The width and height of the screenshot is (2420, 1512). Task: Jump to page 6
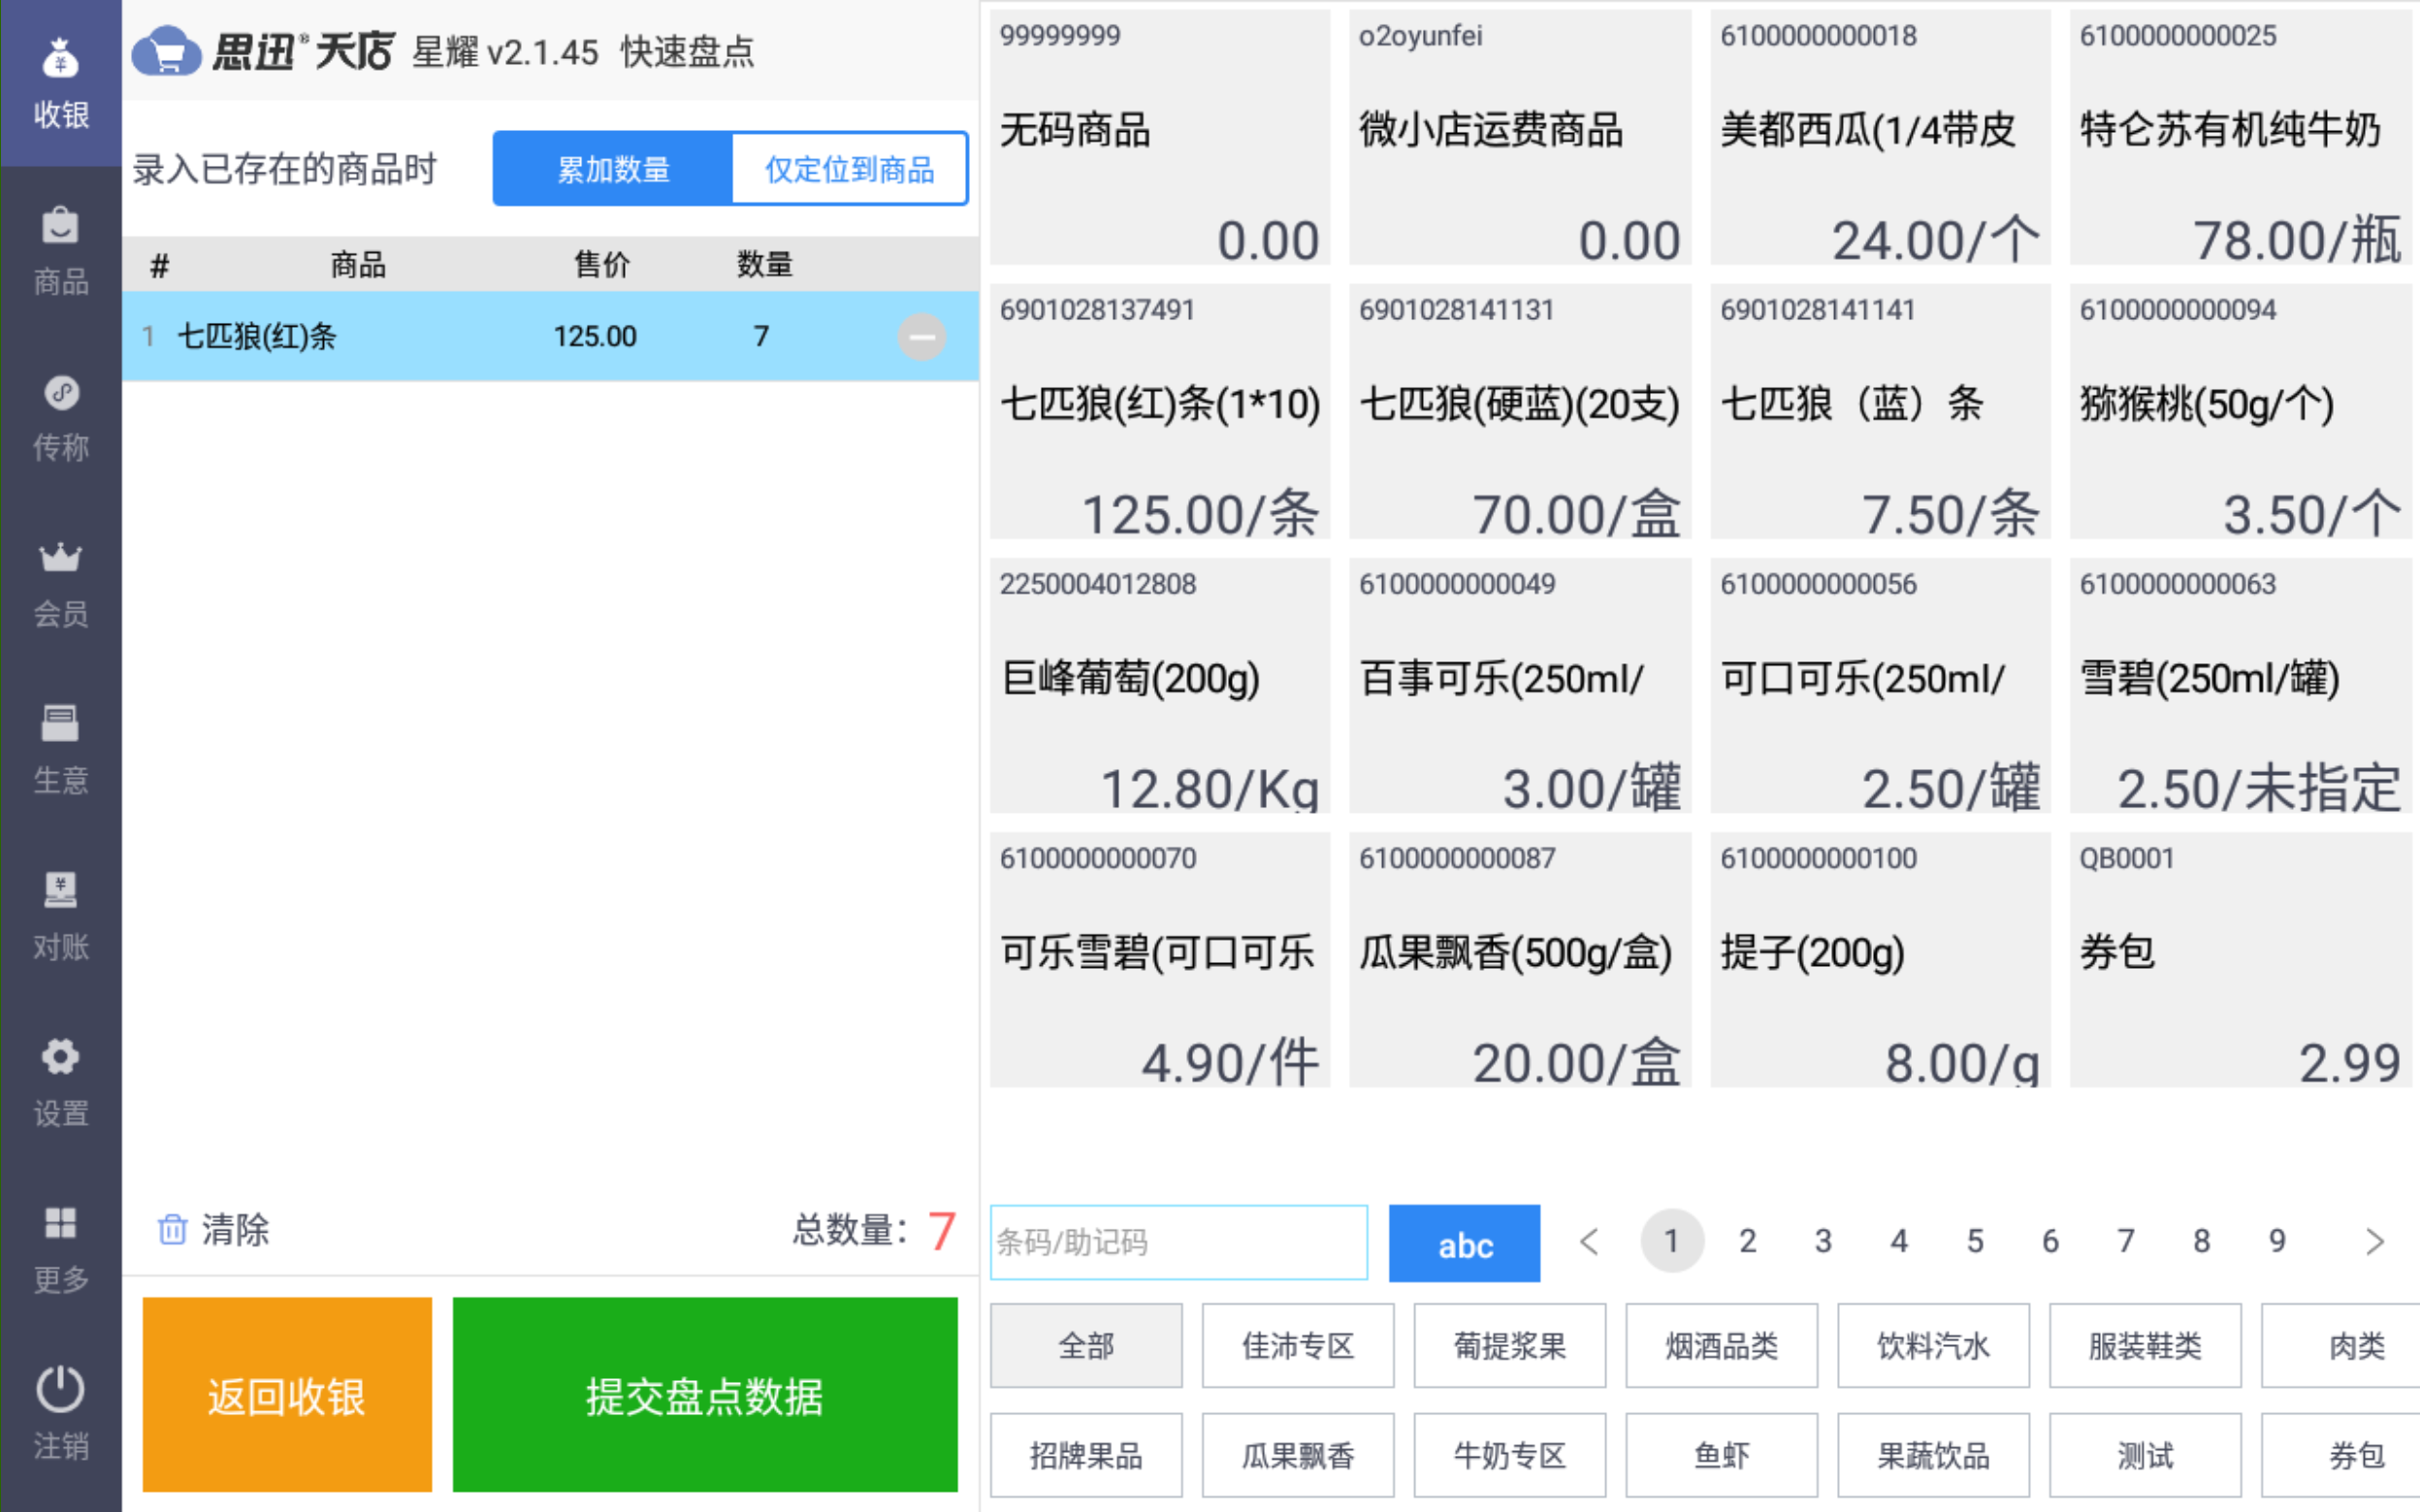2050,1241
